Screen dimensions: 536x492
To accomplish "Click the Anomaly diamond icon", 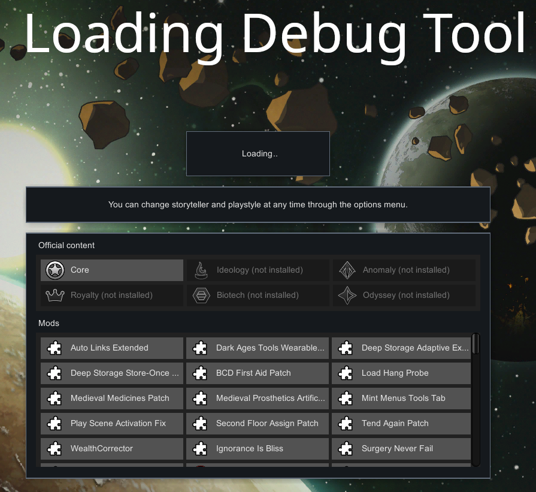I will coord(347,270).
